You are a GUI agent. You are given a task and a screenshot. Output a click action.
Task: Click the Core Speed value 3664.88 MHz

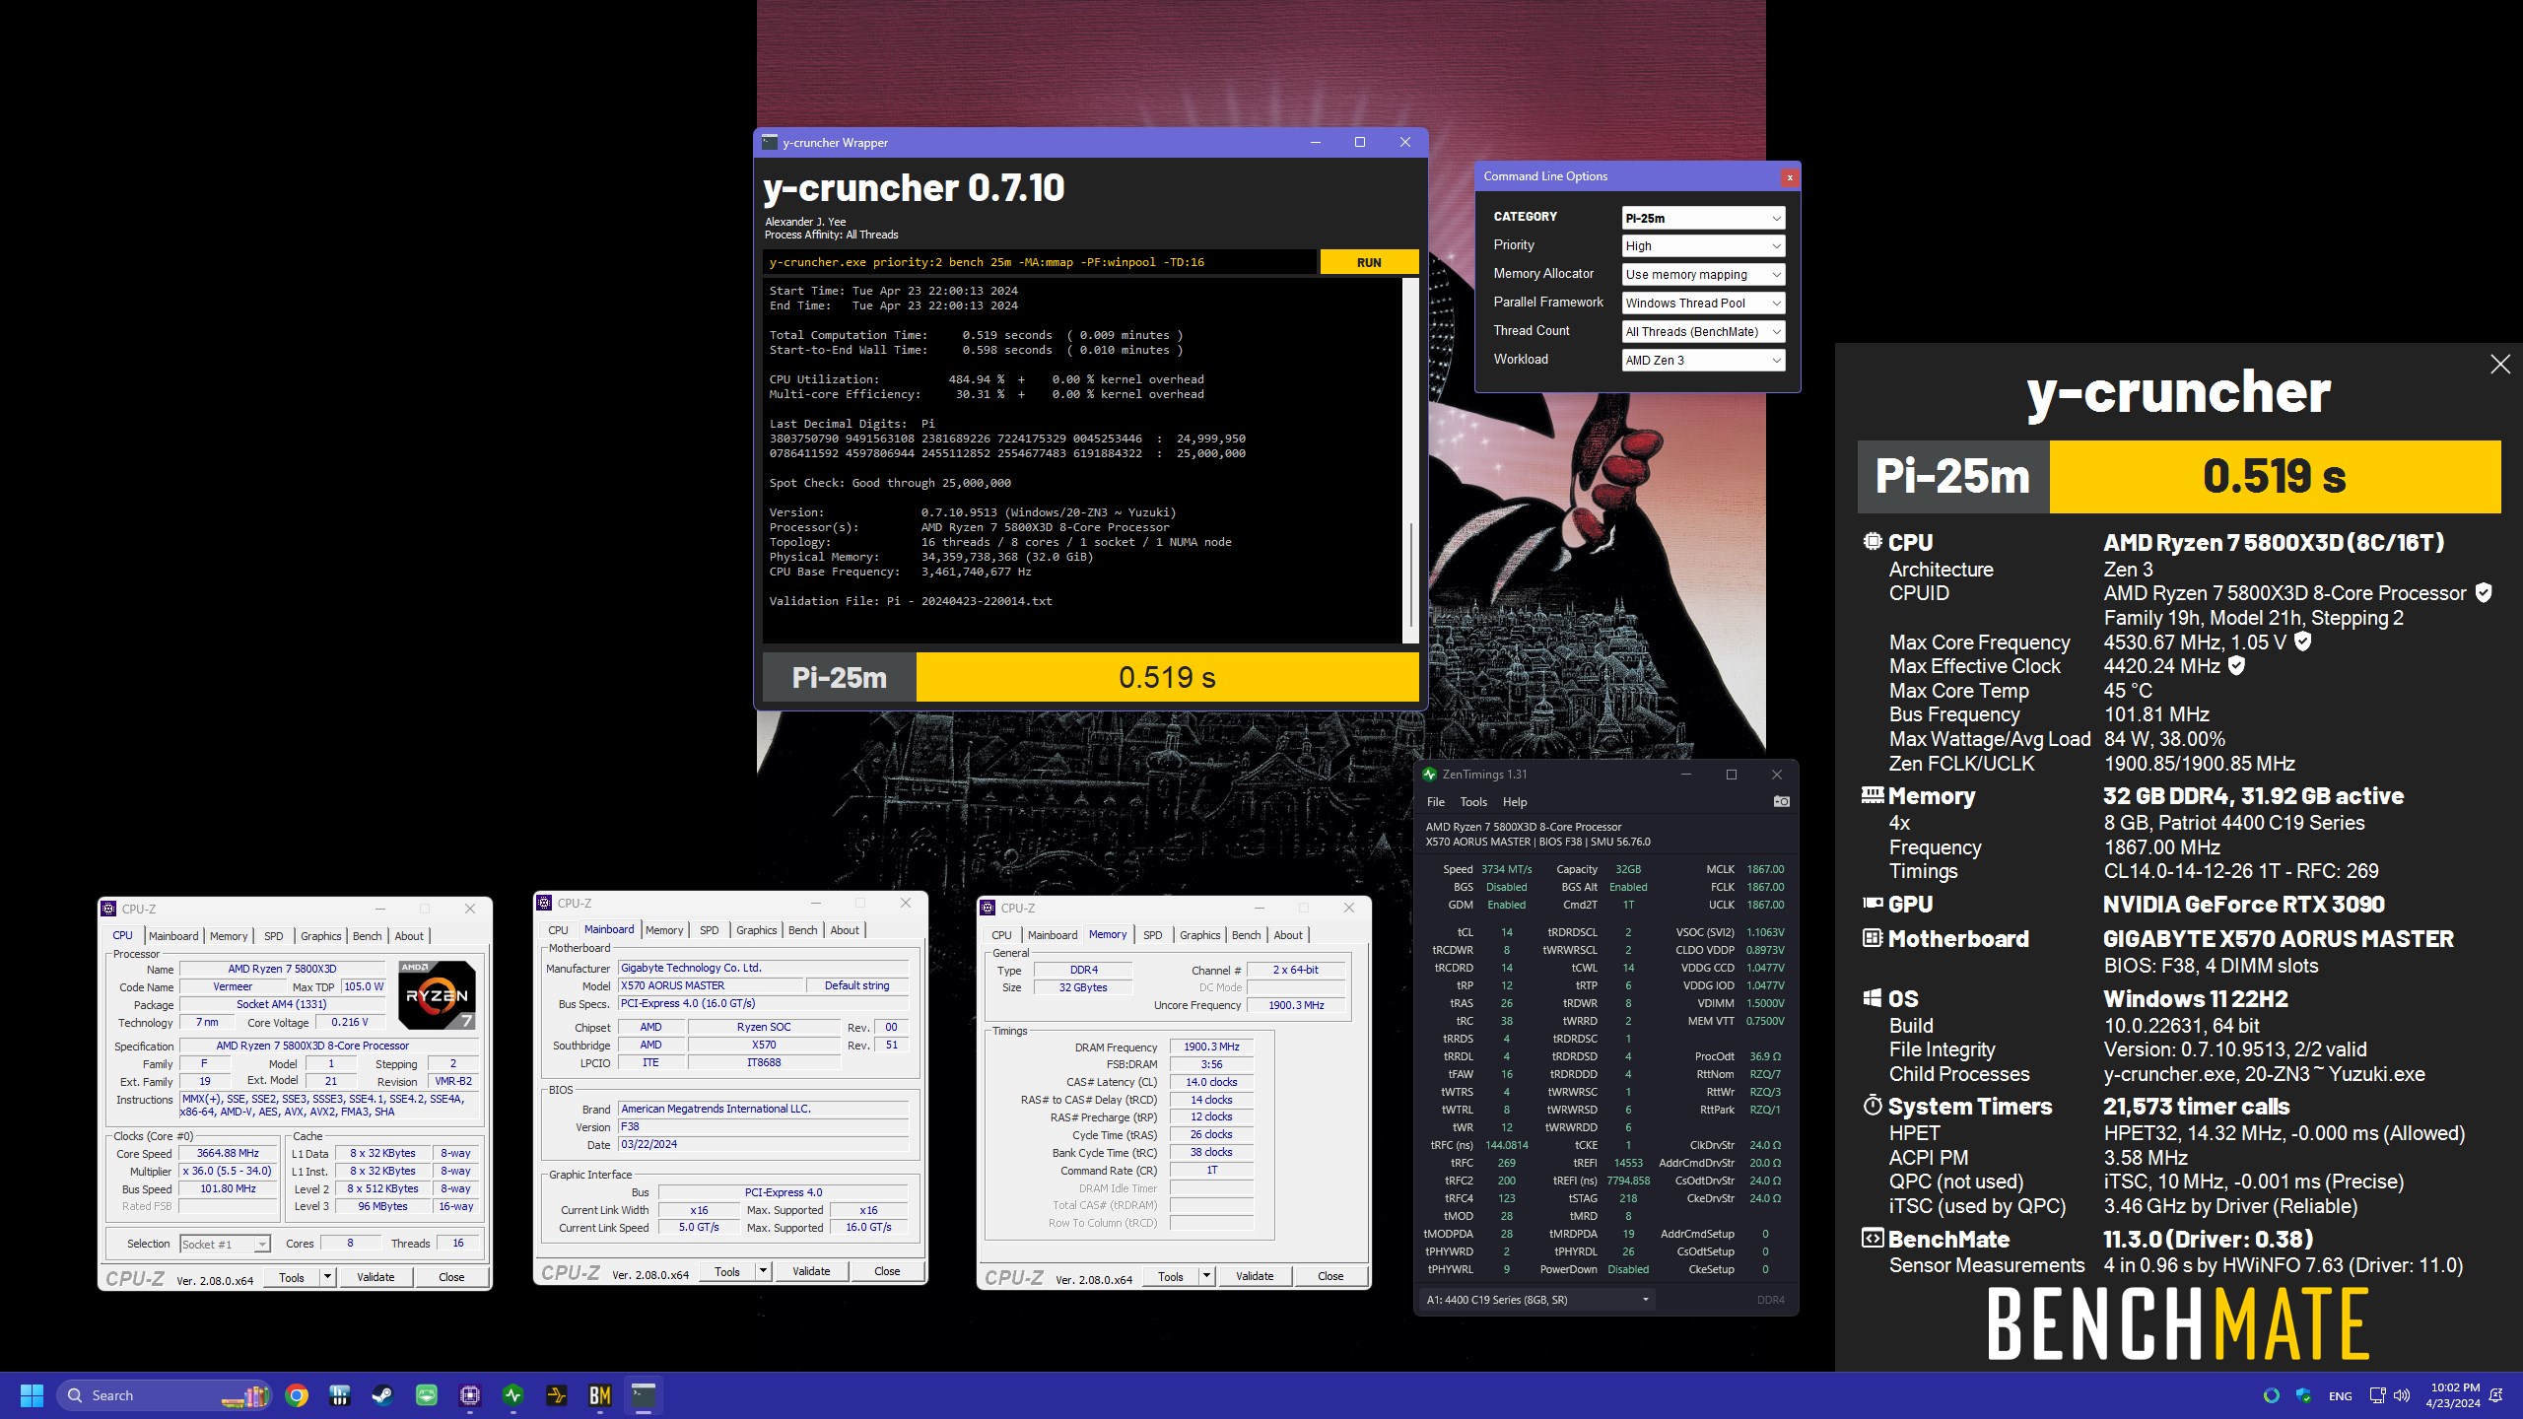(x=228, y=1154)
